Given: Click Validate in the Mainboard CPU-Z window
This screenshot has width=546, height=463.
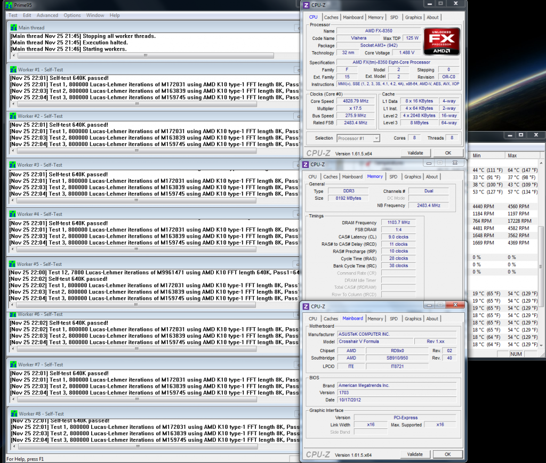Looking at the screenshot, I should coord(415,454).
